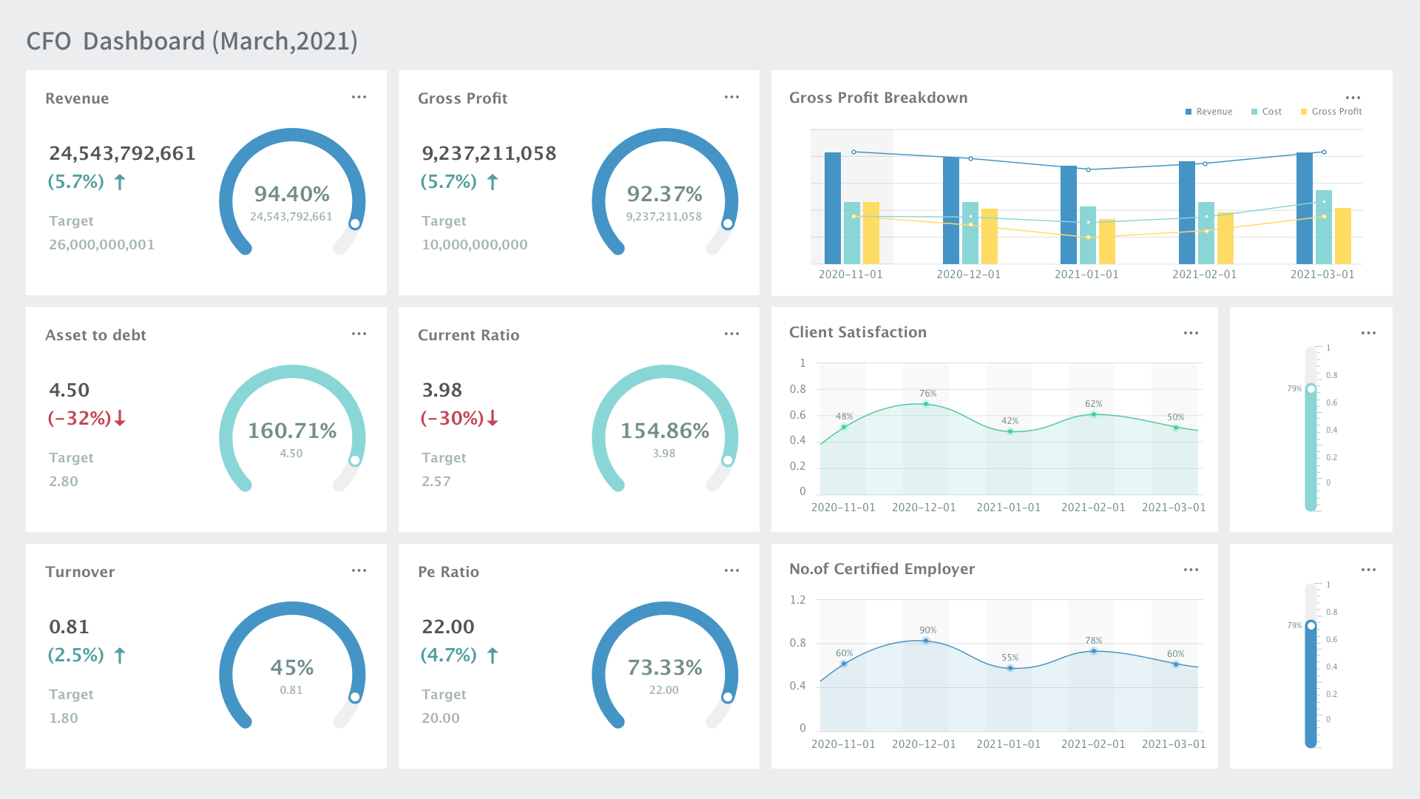Toggle the Cost legend series
The height and width of the screenshot is (799, 1420).
[x=1265, y=112]
